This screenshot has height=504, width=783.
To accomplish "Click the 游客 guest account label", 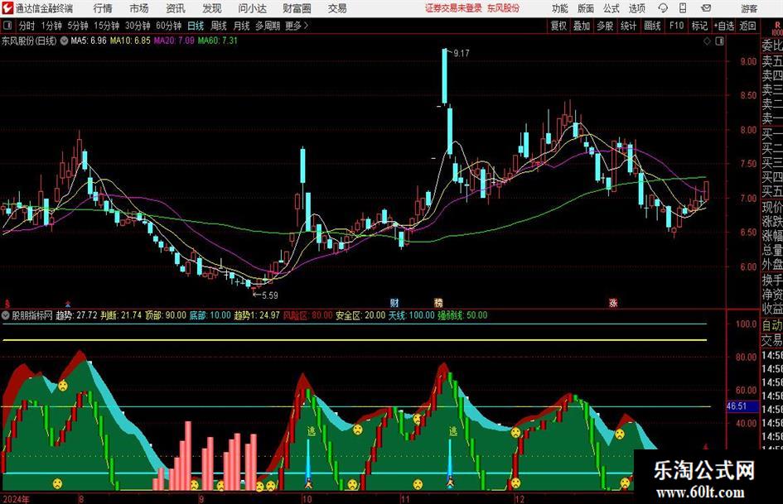I will 748,8.
